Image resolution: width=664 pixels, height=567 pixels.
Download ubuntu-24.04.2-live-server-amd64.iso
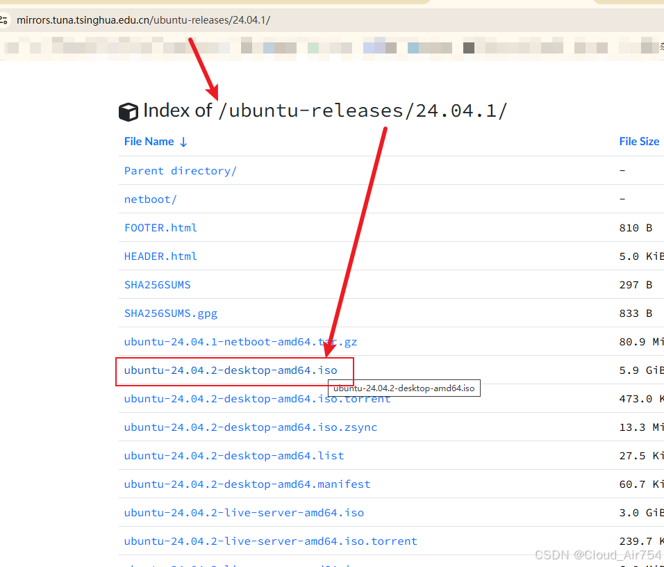pos(244,513)
